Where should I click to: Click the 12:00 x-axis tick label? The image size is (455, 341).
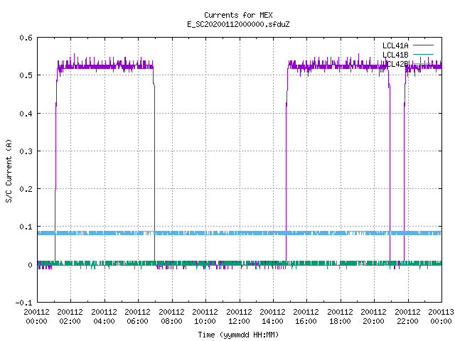point(239,321)
